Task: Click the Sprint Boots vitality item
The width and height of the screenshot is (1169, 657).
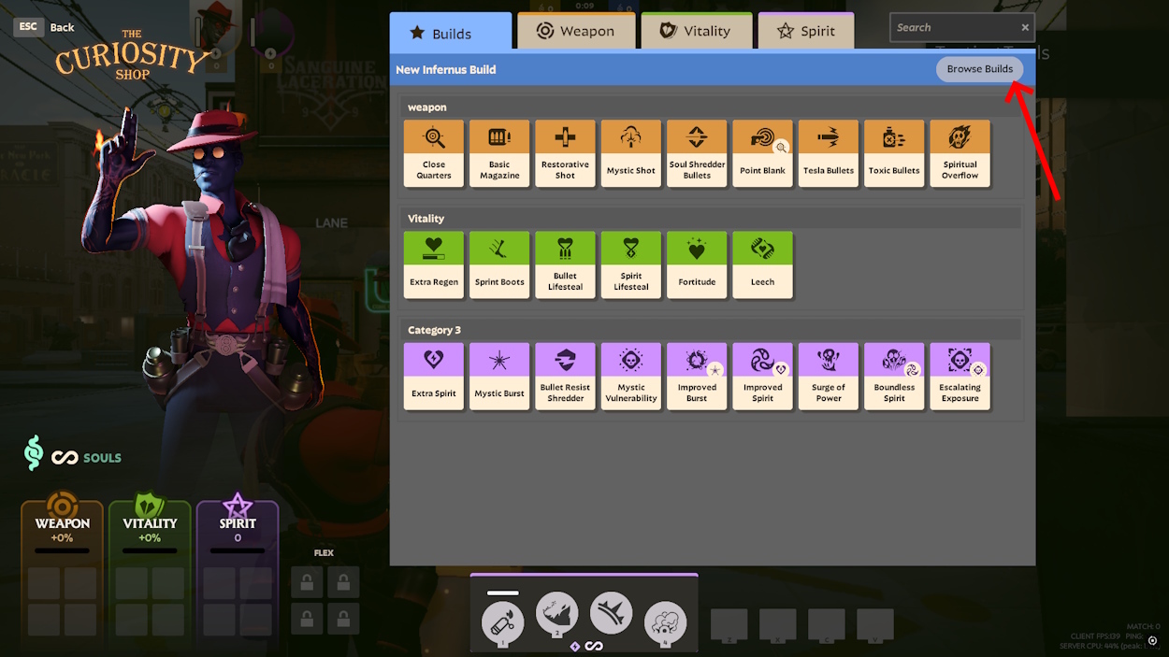Action: 499,264
